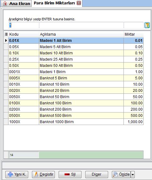Click the blue plus Yeni K. button

point(17,174)
